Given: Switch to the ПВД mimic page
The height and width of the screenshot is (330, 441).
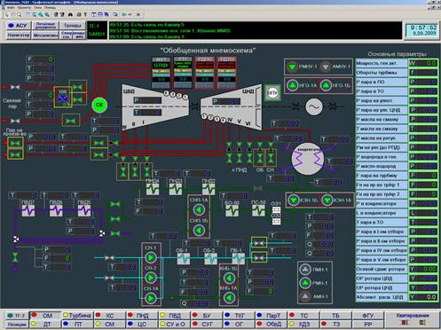Looking at the screenshot, I should (x=175, y=315).
